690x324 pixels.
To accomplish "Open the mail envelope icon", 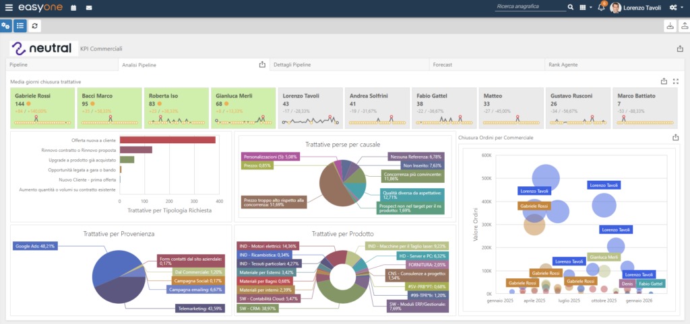I will [x=89, y=7].
